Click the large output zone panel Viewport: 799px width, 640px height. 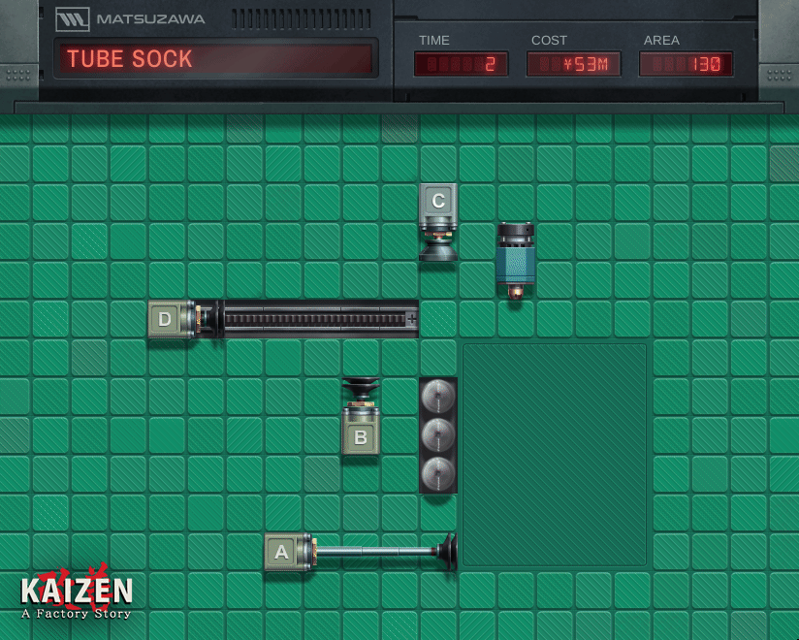(x=555, y=455)
